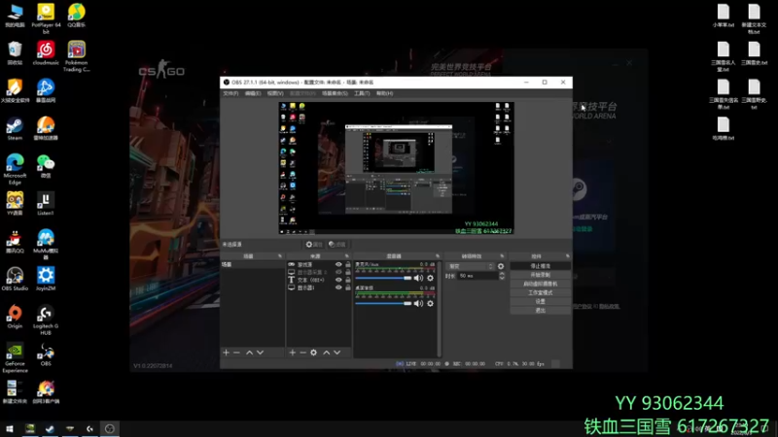Image resolution: width=778 pixels, height=437 pixels.
Task: Toggle lock on second source row
Action: click(x=348, y=272)
